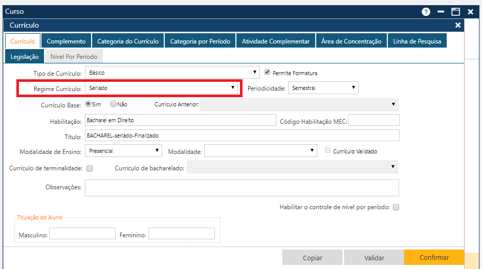The image size is (482, 269).
Task: Open the Categoria do Currículo tab
Action: pyautogui.click(x=128, y=41)
